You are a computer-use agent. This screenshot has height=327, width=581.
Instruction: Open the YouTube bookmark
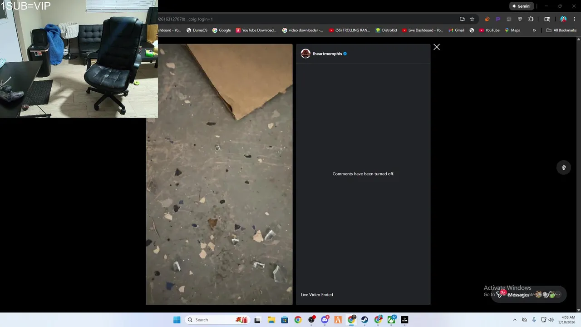[489, 30]
